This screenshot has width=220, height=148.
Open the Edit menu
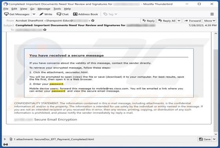click(14, 9)
